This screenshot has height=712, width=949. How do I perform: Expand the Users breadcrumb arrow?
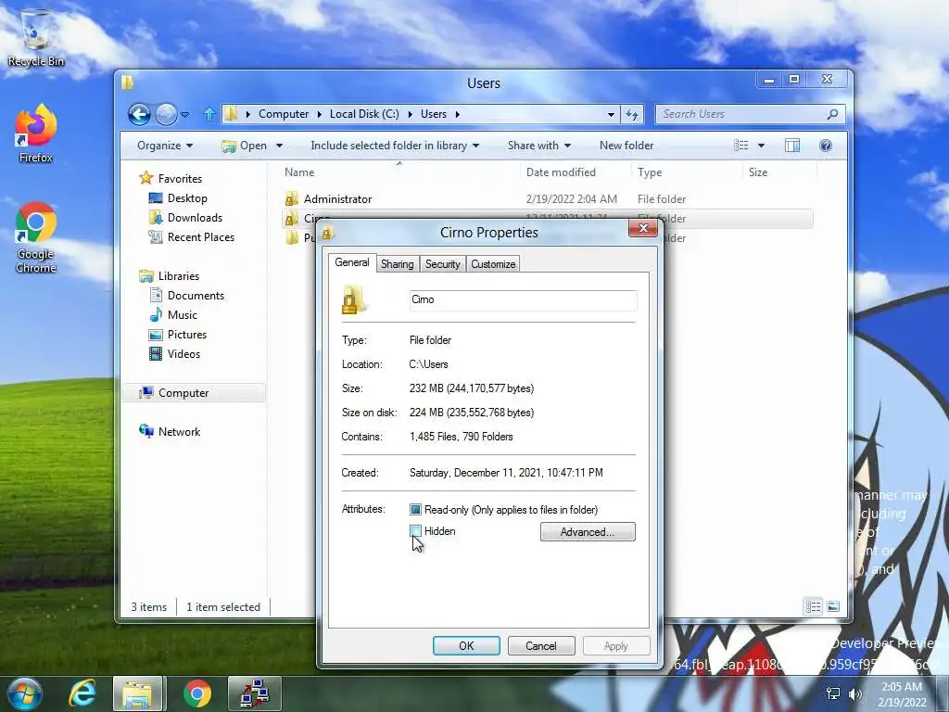[x=458, y=114]
